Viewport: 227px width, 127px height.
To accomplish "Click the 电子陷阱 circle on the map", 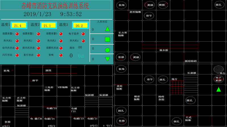I will 218,79.
